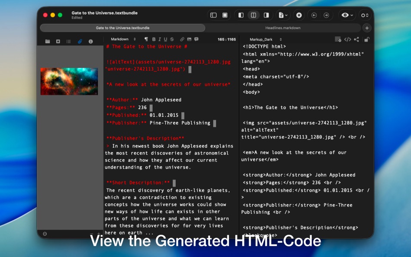This screenshot has width=411, height=257.
Task: Open the circle stepper menu in toolbar
Action: [365, 15]
